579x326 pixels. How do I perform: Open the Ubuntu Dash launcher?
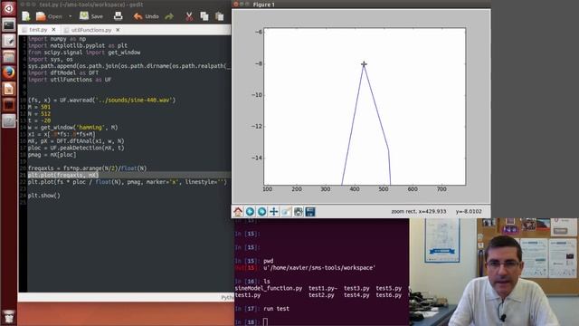(8, 8)
